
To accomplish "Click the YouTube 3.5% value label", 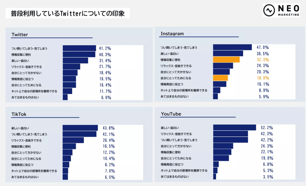I will coord(268,177).
